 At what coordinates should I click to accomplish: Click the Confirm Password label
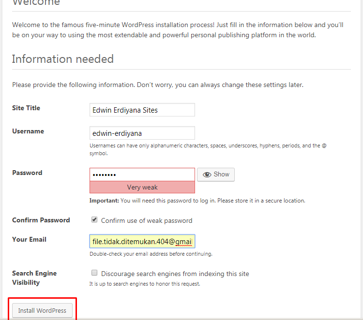pyautogui.click(x=41, y=220)
